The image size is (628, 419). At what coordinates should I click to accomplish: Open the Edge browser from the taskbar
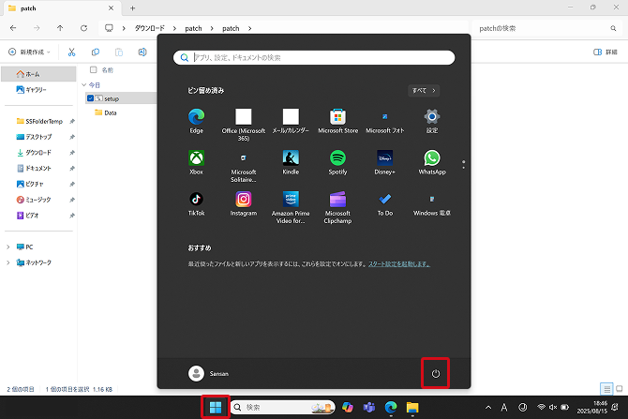click(391, 408)
